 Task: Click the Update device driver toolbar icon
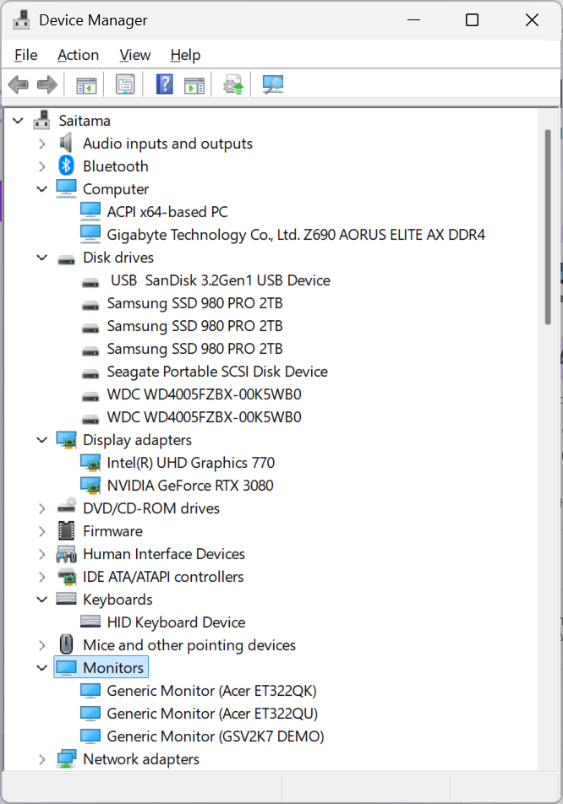[x=233, y=84]
